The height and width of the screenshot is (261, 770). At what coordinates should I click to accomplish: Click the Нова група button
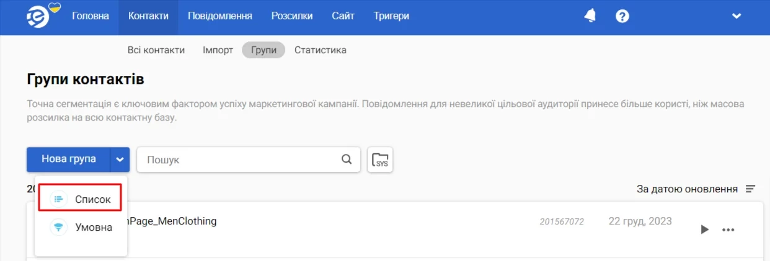click(x=69, y=159)
